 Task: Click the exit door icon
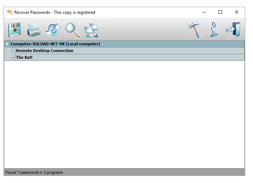coord(233,30)
